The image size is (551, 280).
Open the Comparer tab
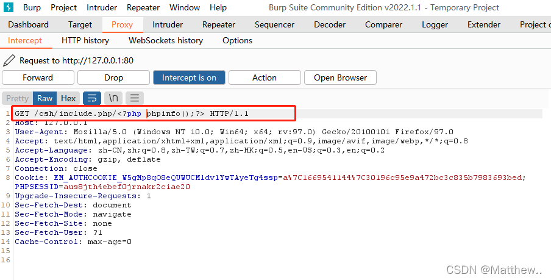pyautogui.click(x=383, y=24)
